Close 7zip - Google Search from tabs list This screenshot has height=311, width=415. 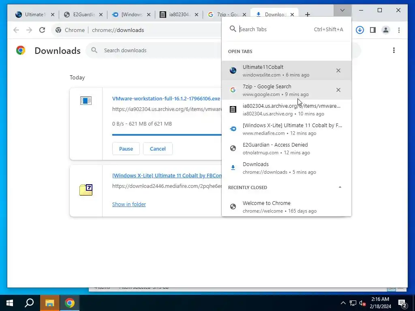(x=338, y=90)
